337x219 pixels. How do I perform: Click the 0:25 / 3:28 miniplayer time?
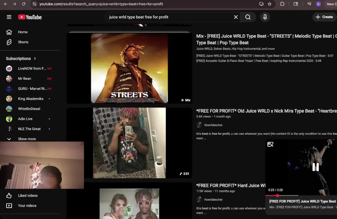pos(276,190)
